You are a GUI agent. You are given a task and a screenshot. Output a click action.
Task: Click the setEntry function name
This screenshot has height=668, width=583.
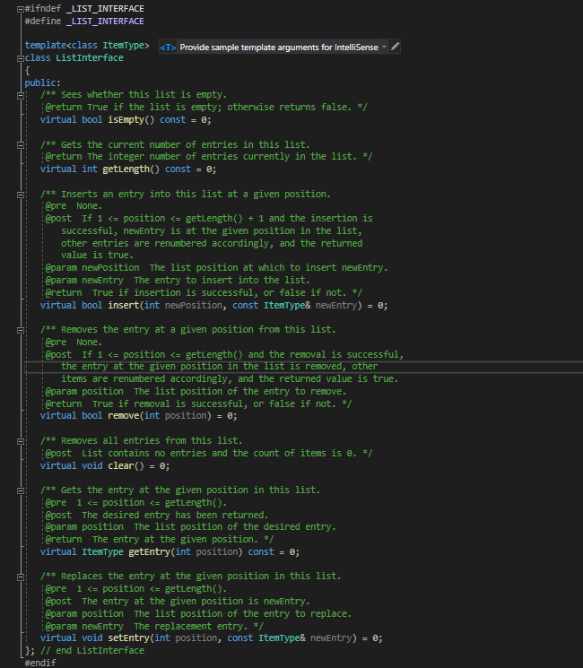coord(128,638)
